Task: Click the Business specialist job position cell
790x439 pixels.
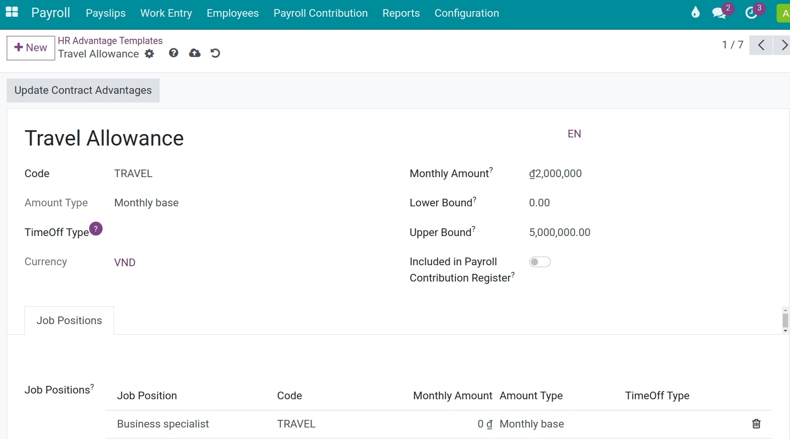Action: (163, 424)
